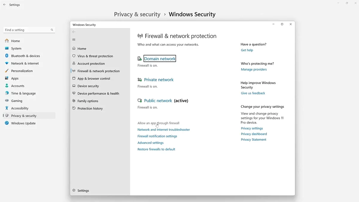Image resolution: width=359 pixels, height=202 pixels.
Task: Open Domain network firewall settings
Action: 160,59
